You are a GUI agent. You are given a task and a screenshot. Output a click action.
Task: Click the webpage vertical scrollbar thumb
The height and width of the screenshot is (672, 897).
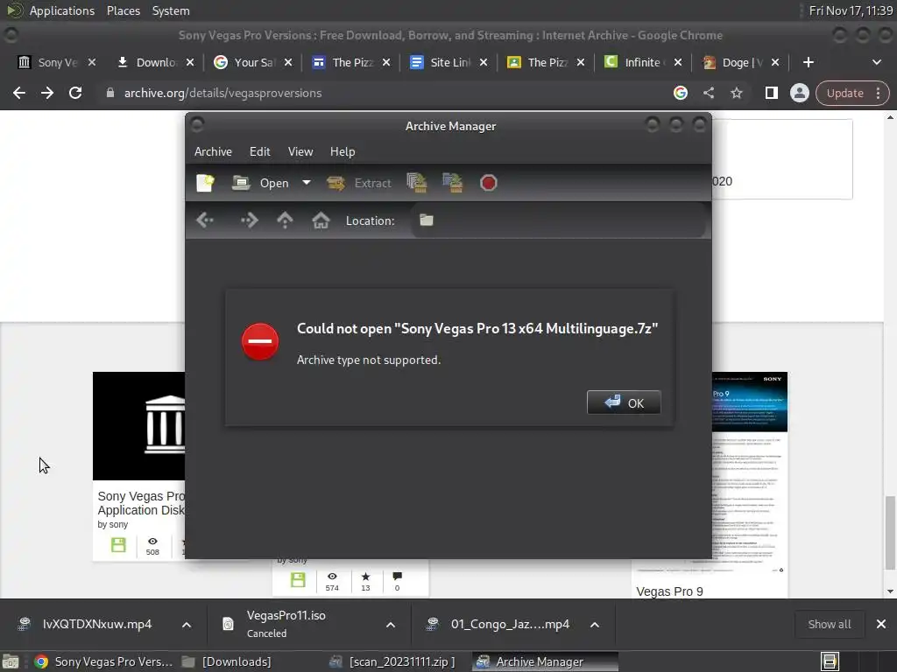890,533
